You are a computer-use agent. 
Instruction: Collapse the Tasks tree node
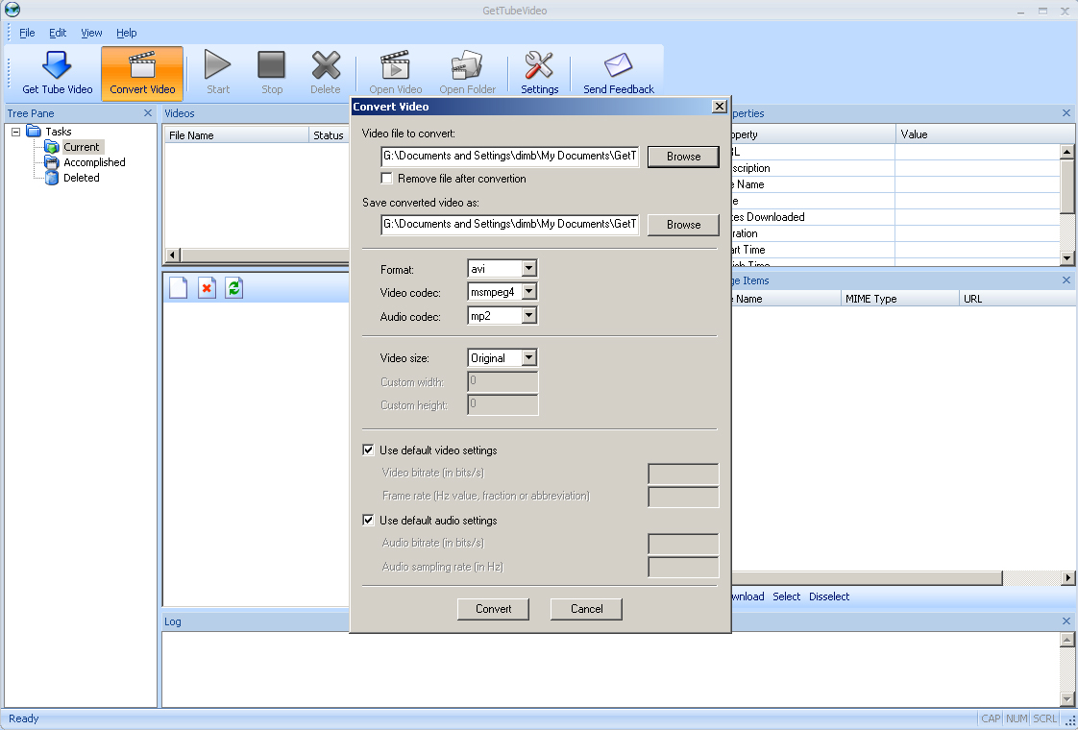coord(16,132)
